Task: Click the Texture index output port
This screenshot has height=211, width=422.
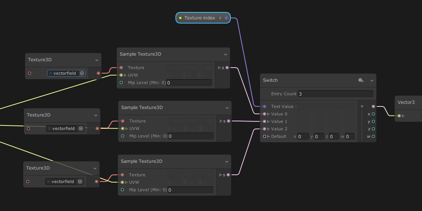Action: coord(226,18)
